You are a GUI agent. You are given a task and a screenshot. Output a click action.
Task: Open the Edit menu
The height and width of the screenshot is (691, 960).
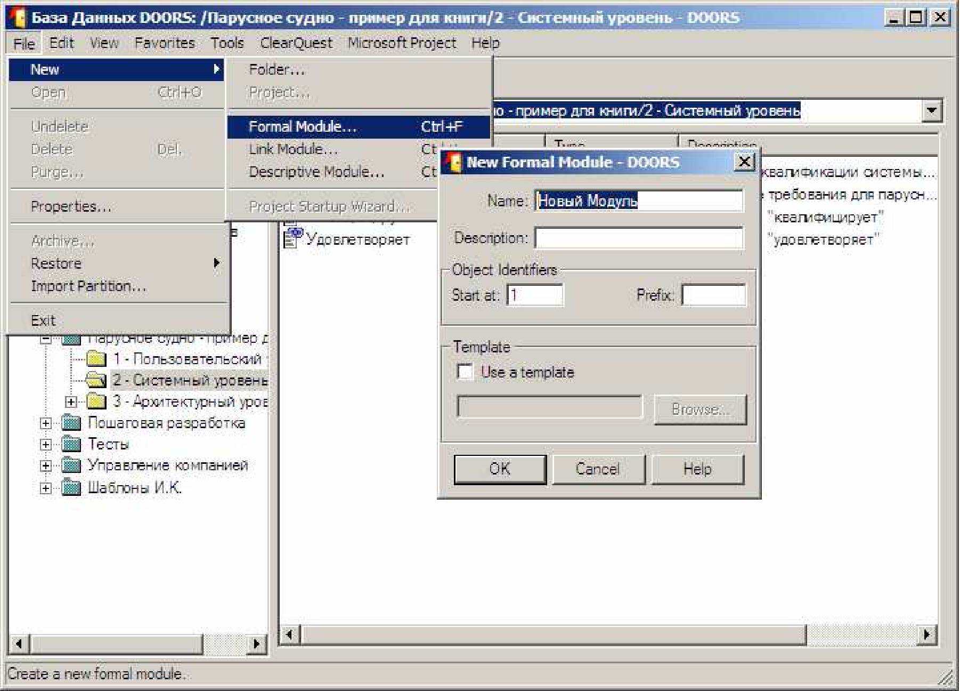pos(61,43)
